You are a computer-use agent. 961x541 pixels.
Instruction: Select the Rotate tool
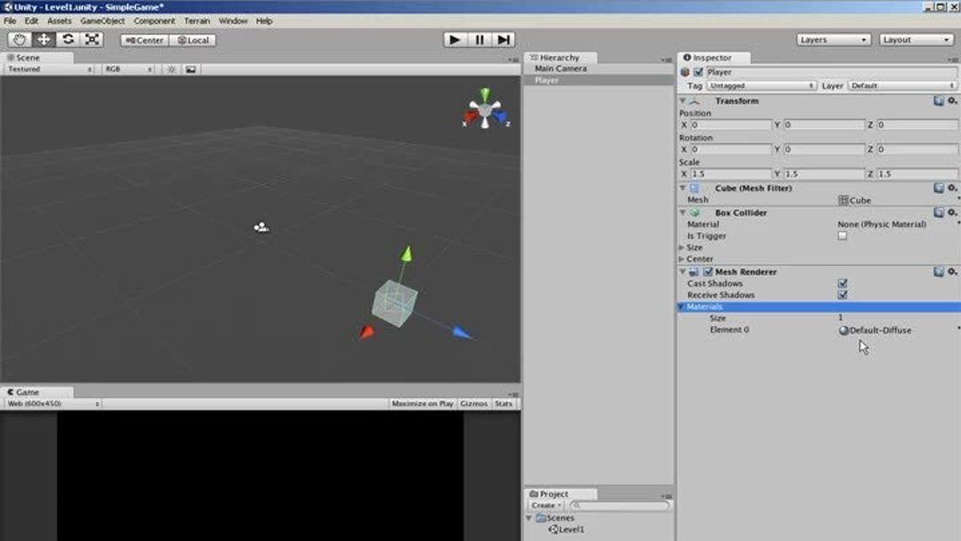coord(67,39)
